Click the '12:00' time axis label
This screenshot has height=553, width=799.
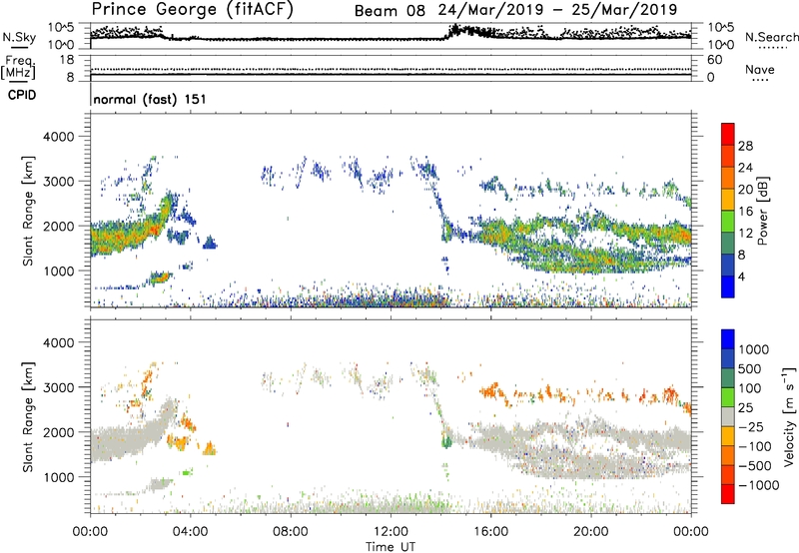click(x=391, y=532)
